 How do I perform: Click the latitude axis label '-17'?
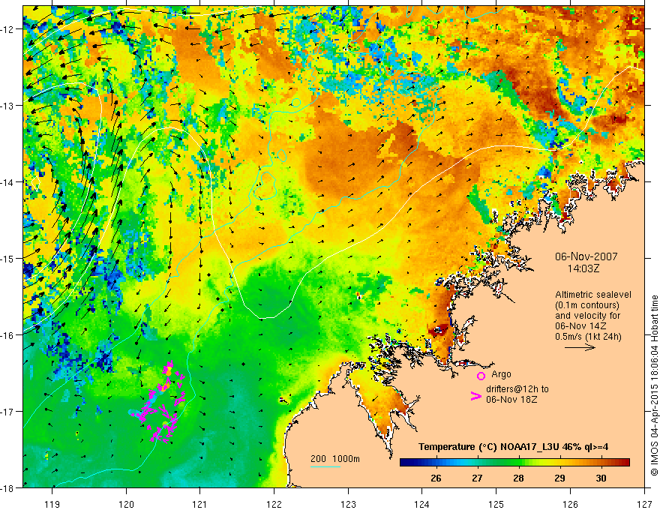(8, 412)
